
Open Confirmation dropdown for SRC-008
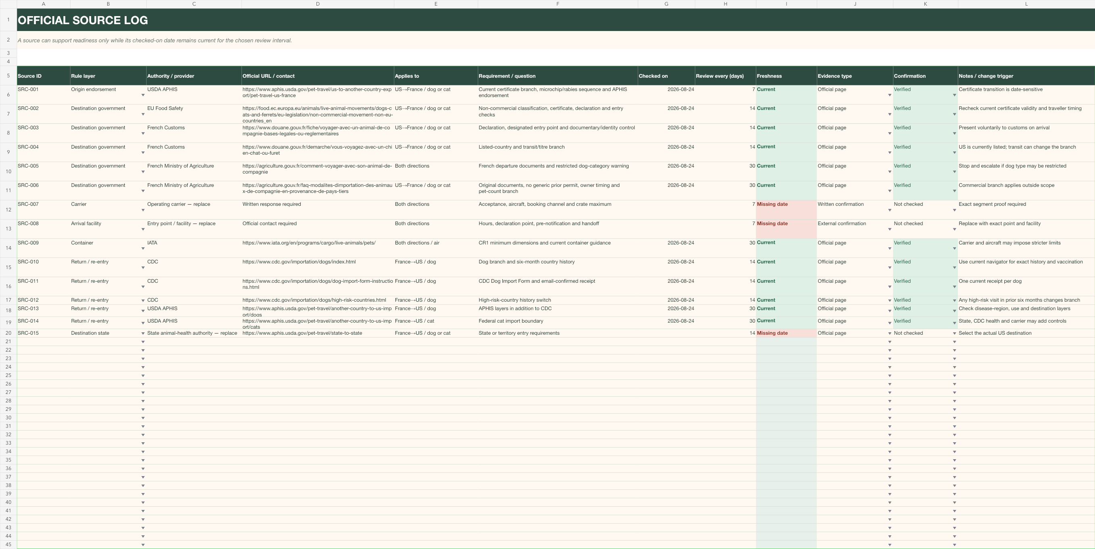954,229
